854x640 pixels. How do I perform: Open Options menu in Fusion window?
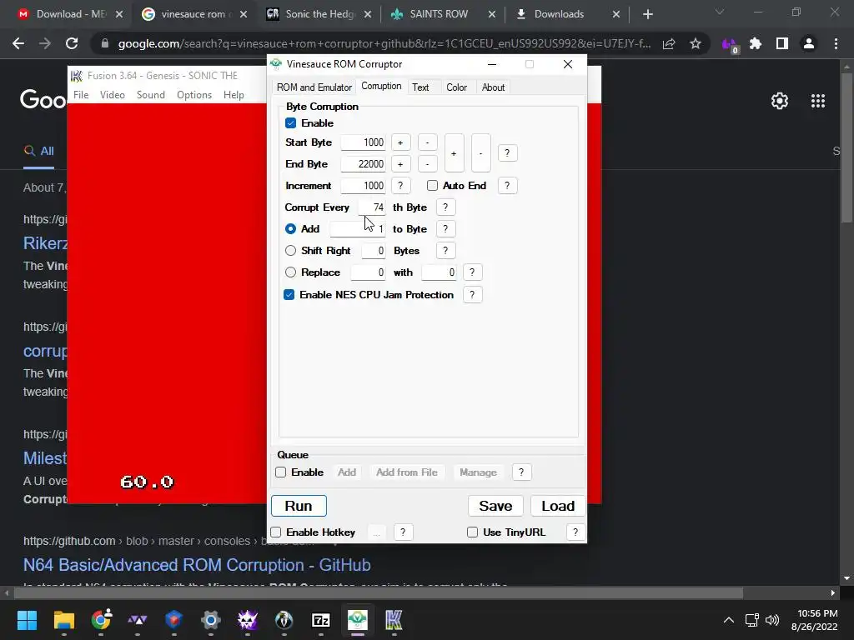193,95
